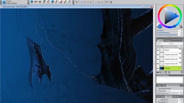
Task: Open the Ignore composite depth dropdown
Action: pos(176,44)
